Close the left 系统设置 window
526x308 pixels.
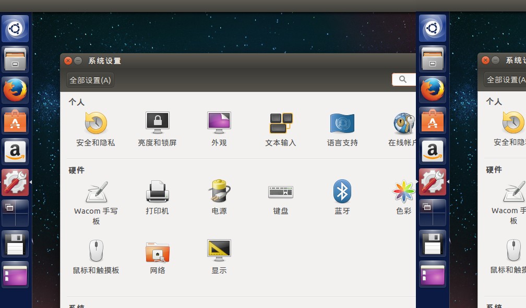click(68, 60)
